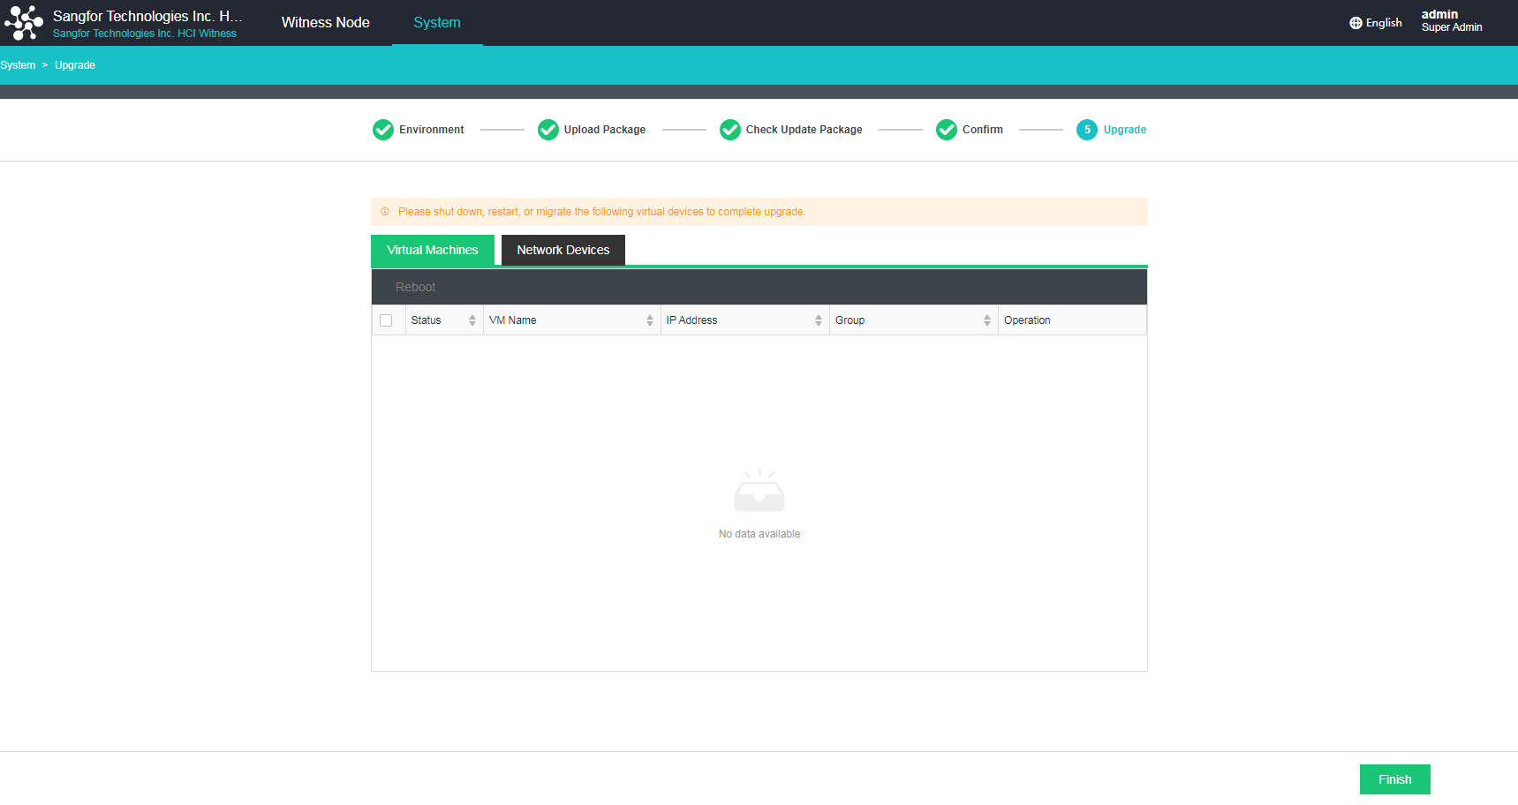Click the info icon in the warning banner
The height and width of the screenshot is (805, 1518).
(x=384, y=212)
